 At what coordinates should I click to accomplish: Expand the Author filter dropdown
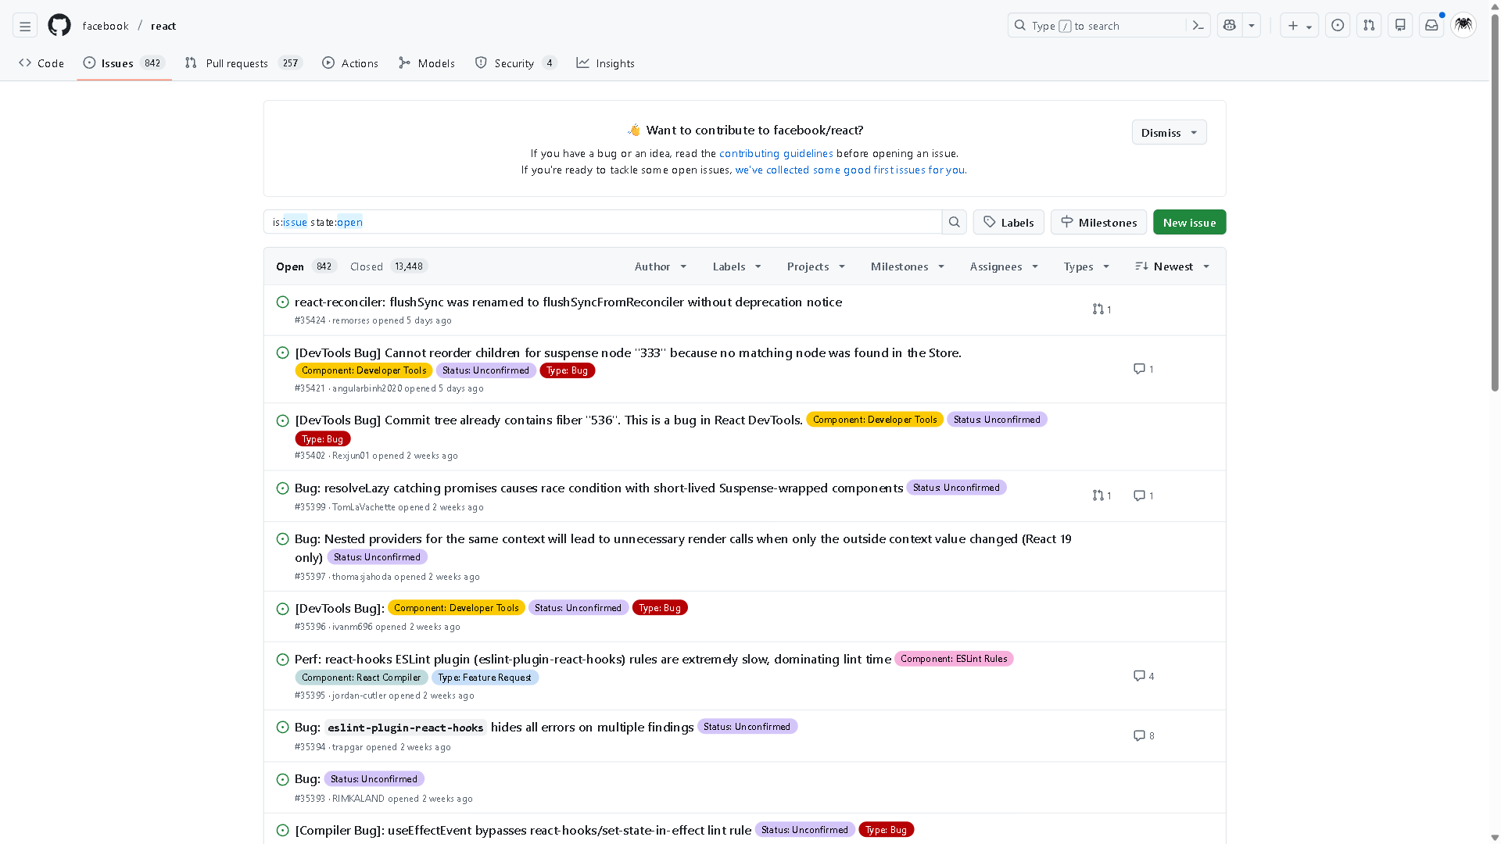(661, 266)
